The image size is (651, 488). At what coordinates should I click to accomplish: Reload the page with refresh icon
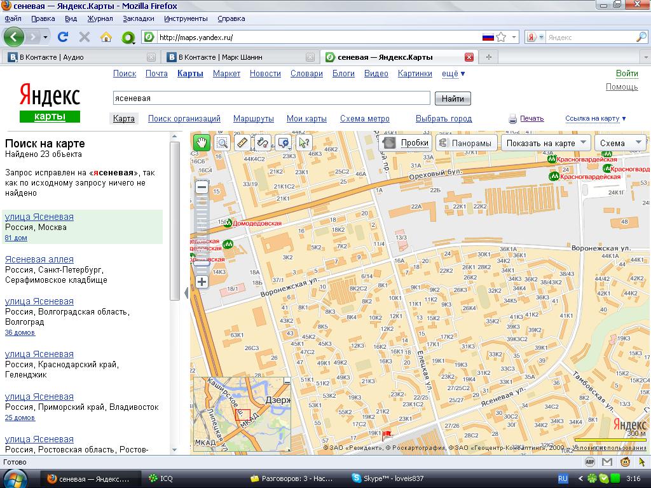click(63, 37)
